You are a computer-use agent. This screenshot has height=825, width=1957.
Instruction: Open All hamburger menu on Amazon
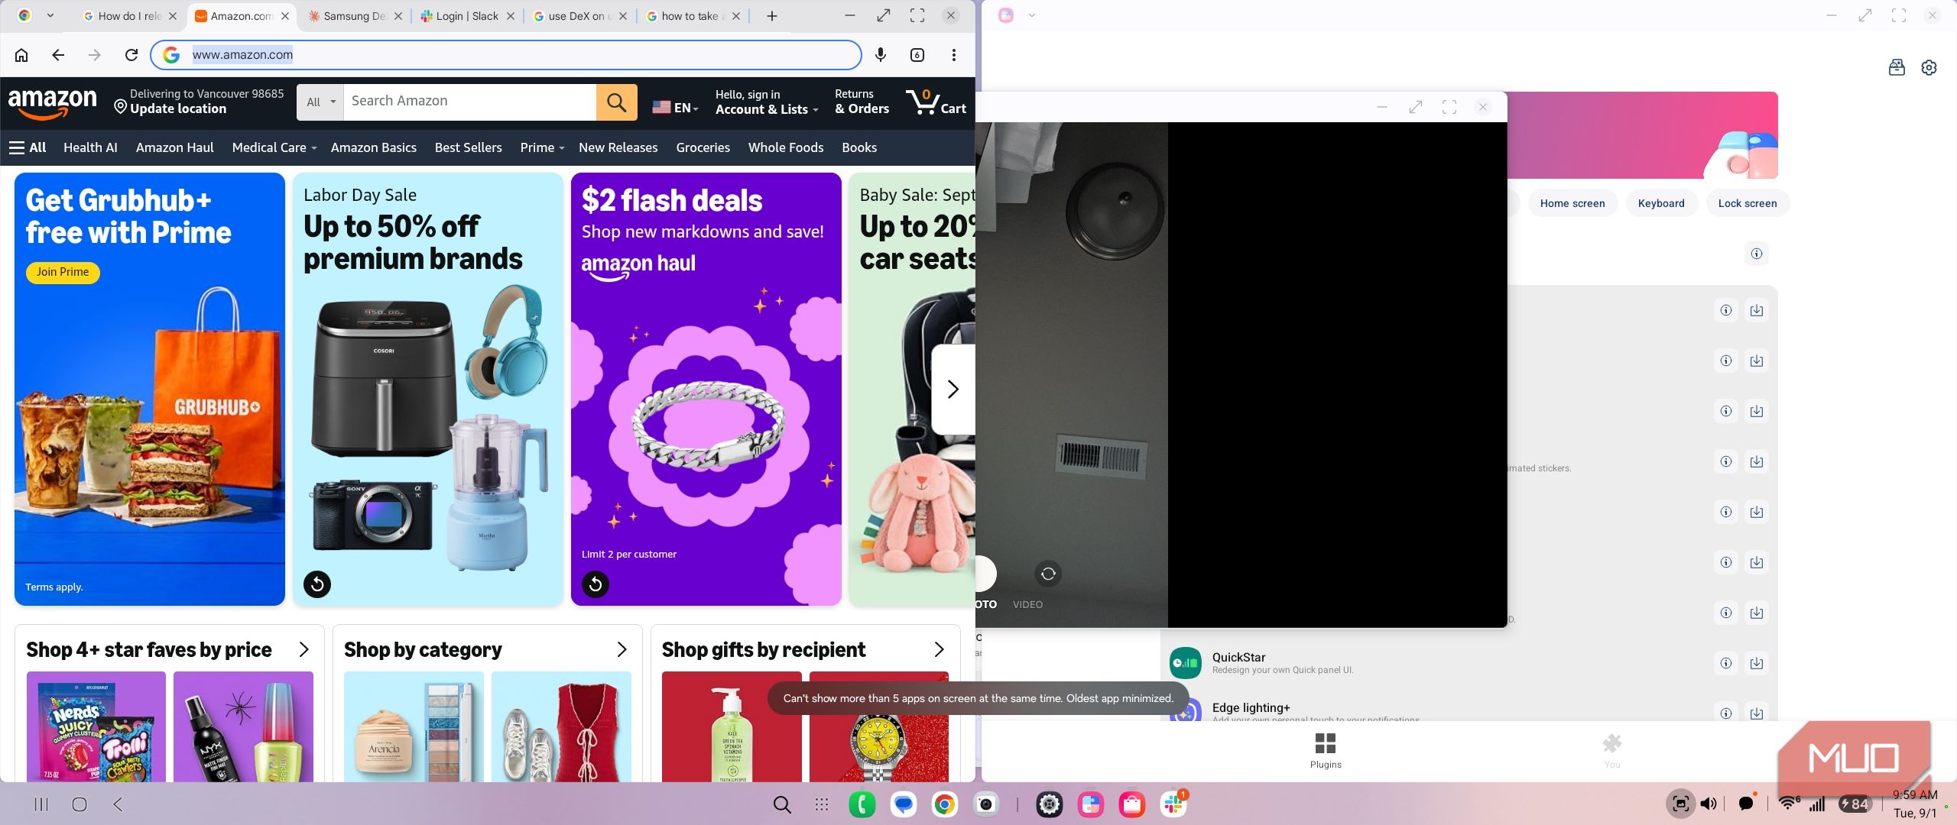click(28, 147)
